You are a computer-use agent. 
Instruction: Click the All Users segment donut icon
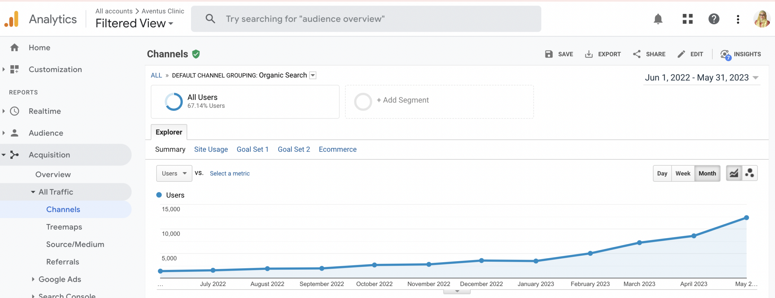(173, 102)
